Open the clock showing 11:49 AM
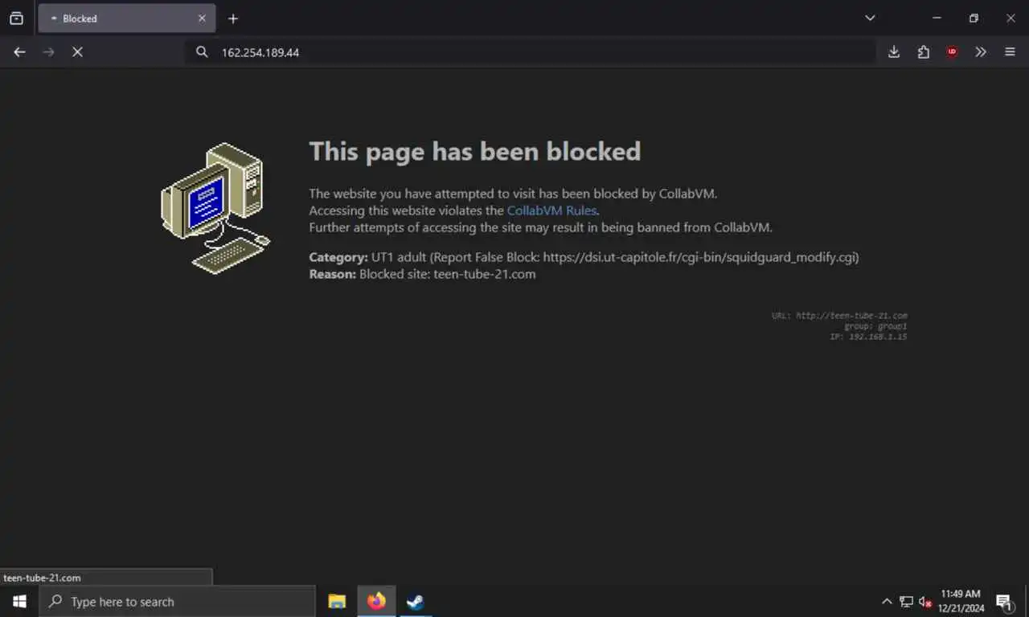Image resolution: width=1029 pixels, height=617 pixels. 962,602
